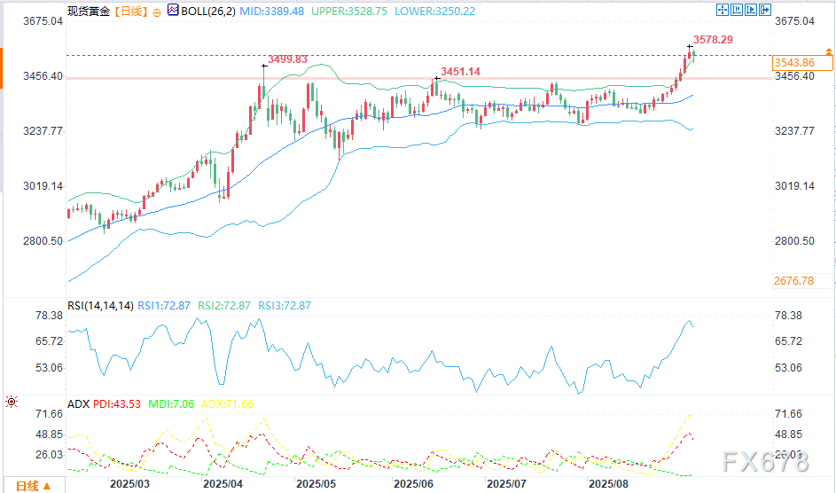Click the 2025/06 date on time axis
This screenshot has height=493, width=836.
pos(411,484)
